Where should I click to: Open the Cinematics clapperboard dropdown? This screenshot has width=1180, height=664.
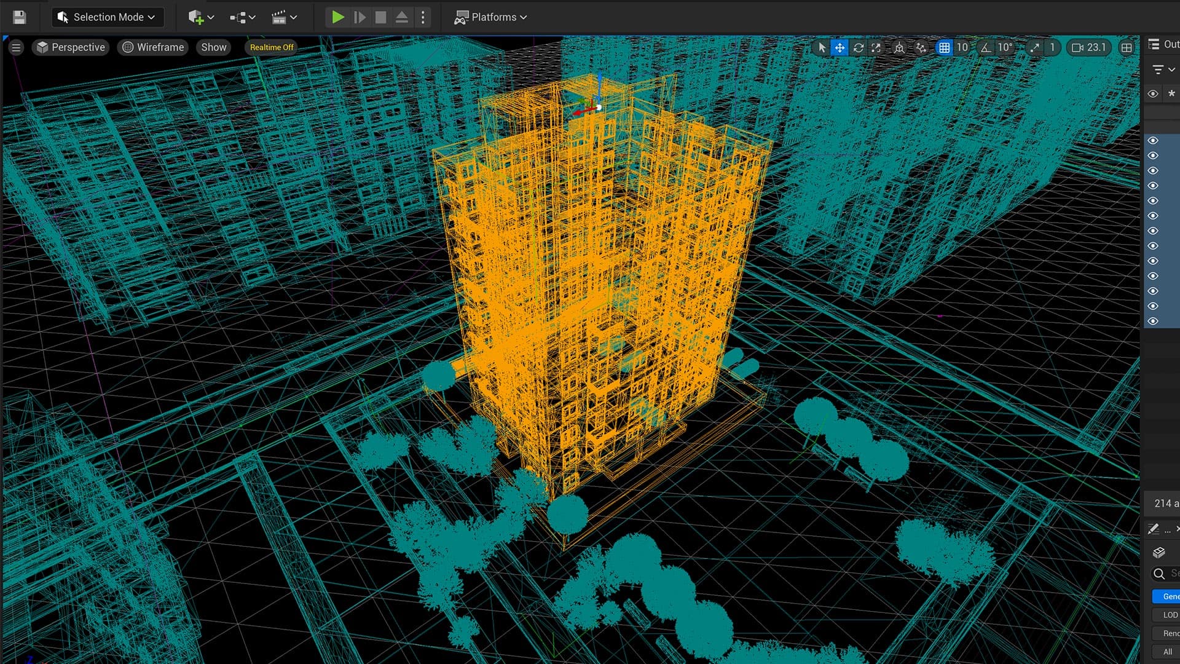tap(284, 17)
